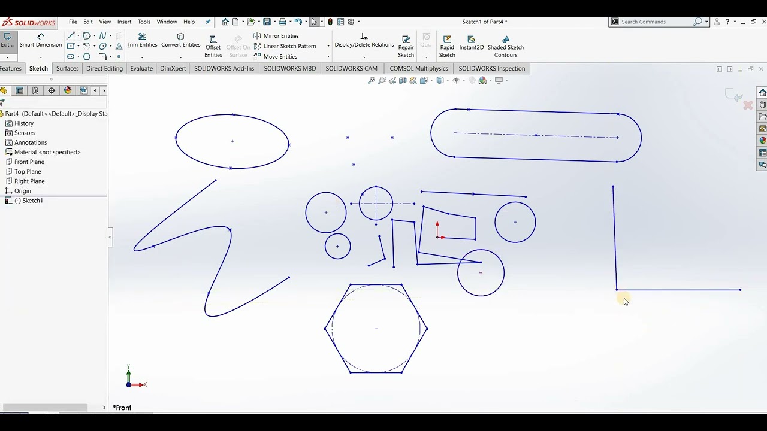This screenshot has width=767, height=431.
Task: Expand Linear Sketch Pattern dropdown arrow
Action: point(328,46)
